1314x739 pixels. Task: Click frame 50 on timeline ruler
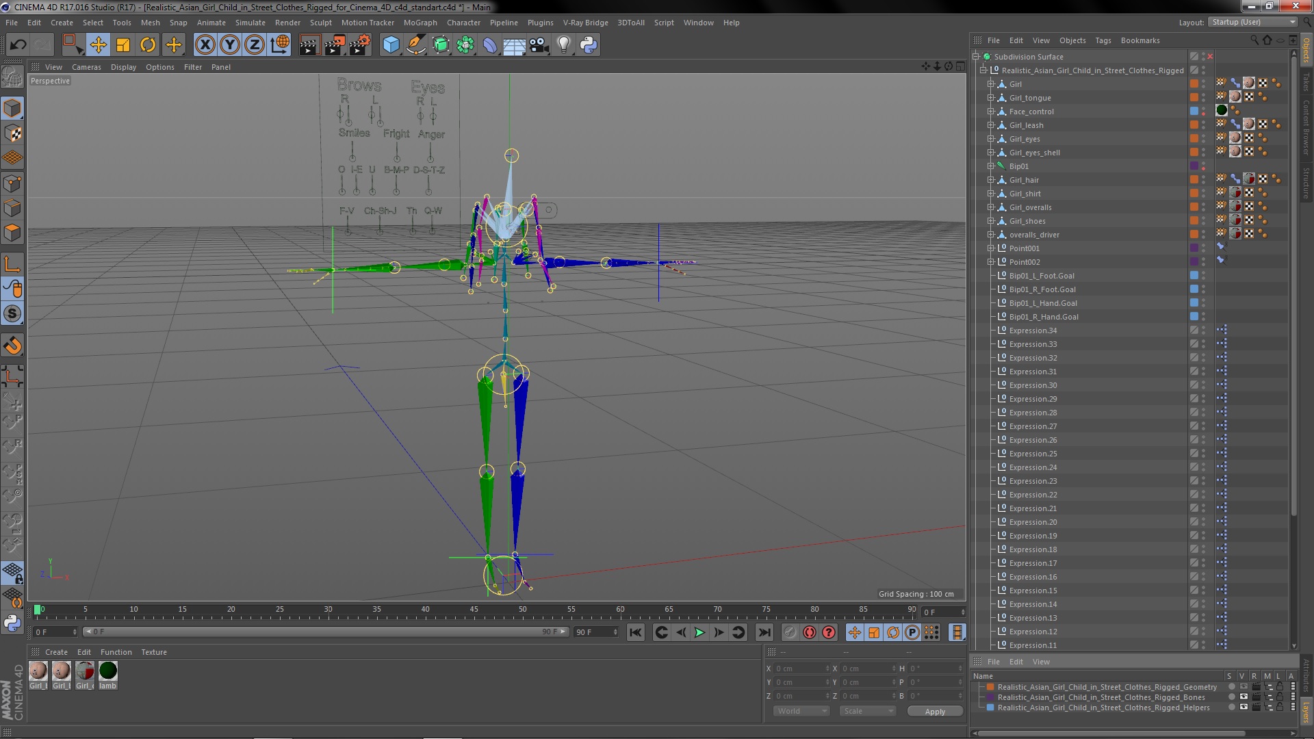coord(522,610)
